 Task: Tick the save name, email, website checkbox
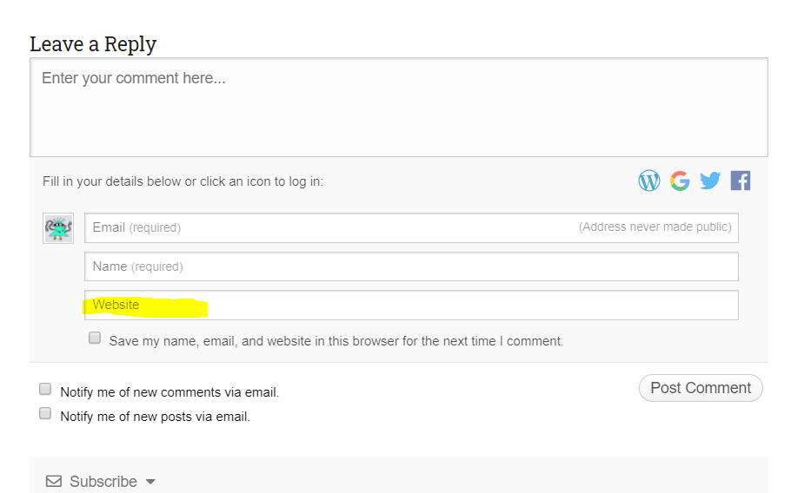click(x=95, y=338)
